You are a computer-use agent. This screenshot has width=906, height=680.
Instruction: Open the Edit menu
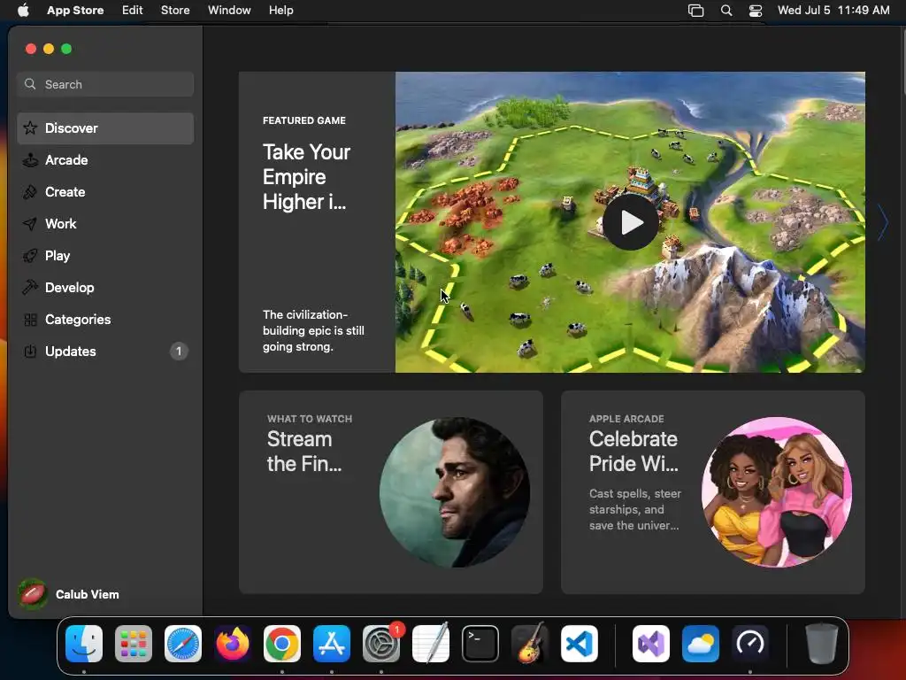[x=133, y=10]
